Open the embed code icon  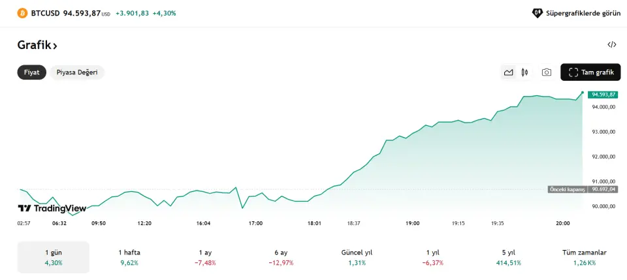point(611,45)
